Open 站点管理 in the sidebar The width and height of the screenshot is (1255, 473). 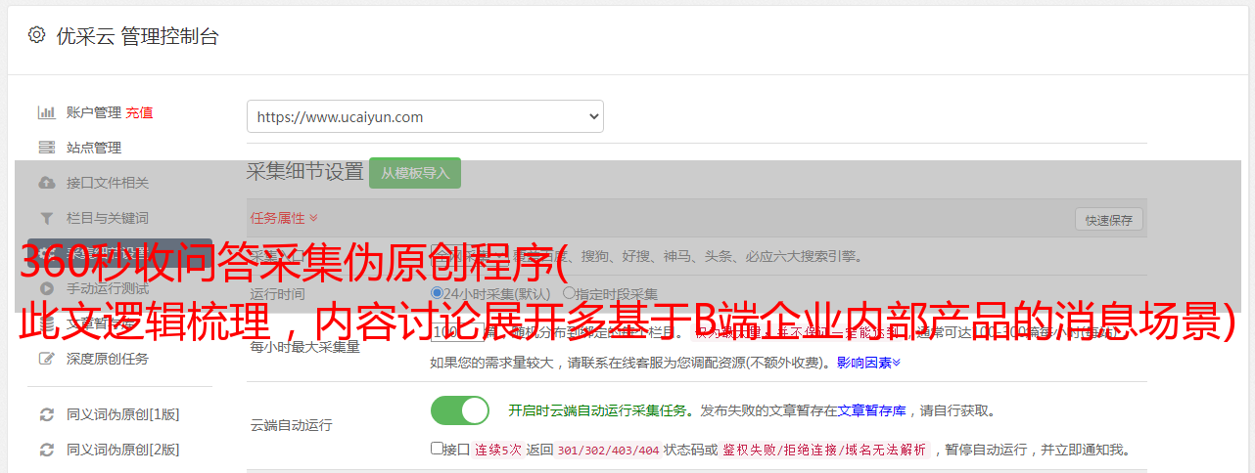(x=94, y=148)
